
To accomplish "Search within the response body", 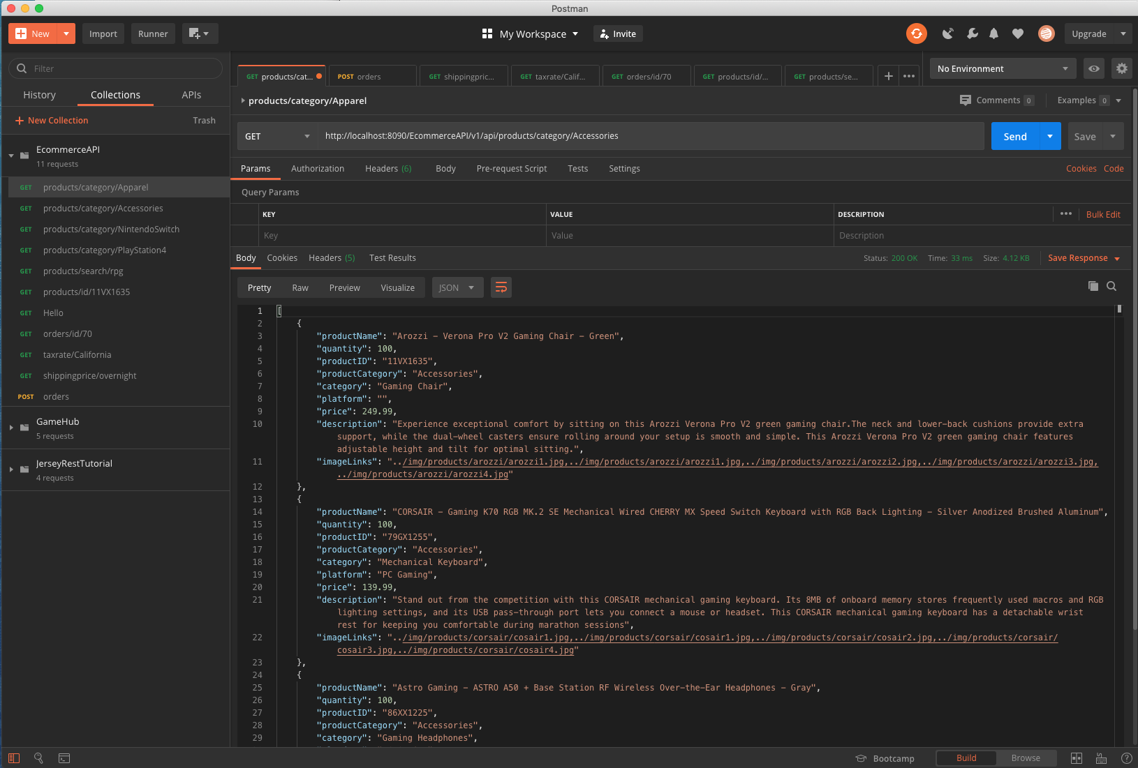I will click(x=1111, y=286).
